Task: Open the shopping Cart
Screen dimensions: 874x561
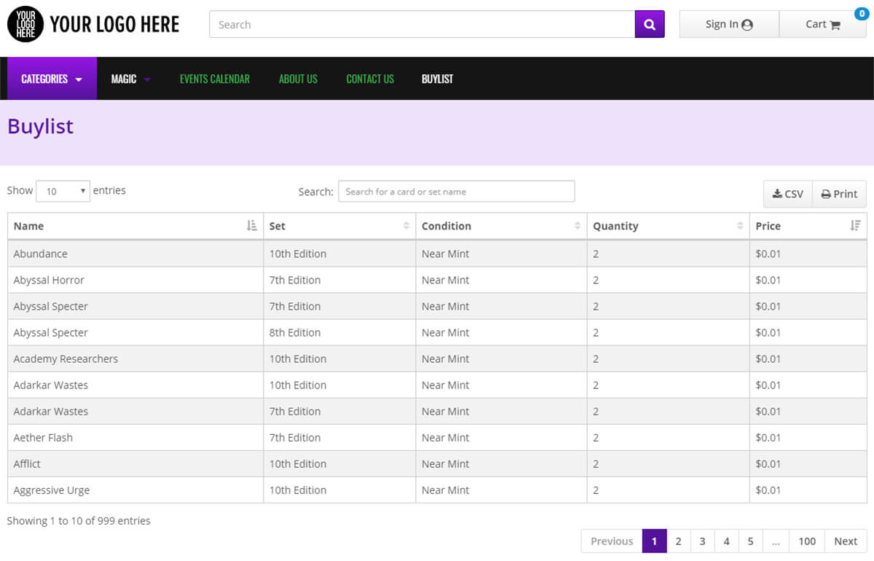Action: (823, 24)
